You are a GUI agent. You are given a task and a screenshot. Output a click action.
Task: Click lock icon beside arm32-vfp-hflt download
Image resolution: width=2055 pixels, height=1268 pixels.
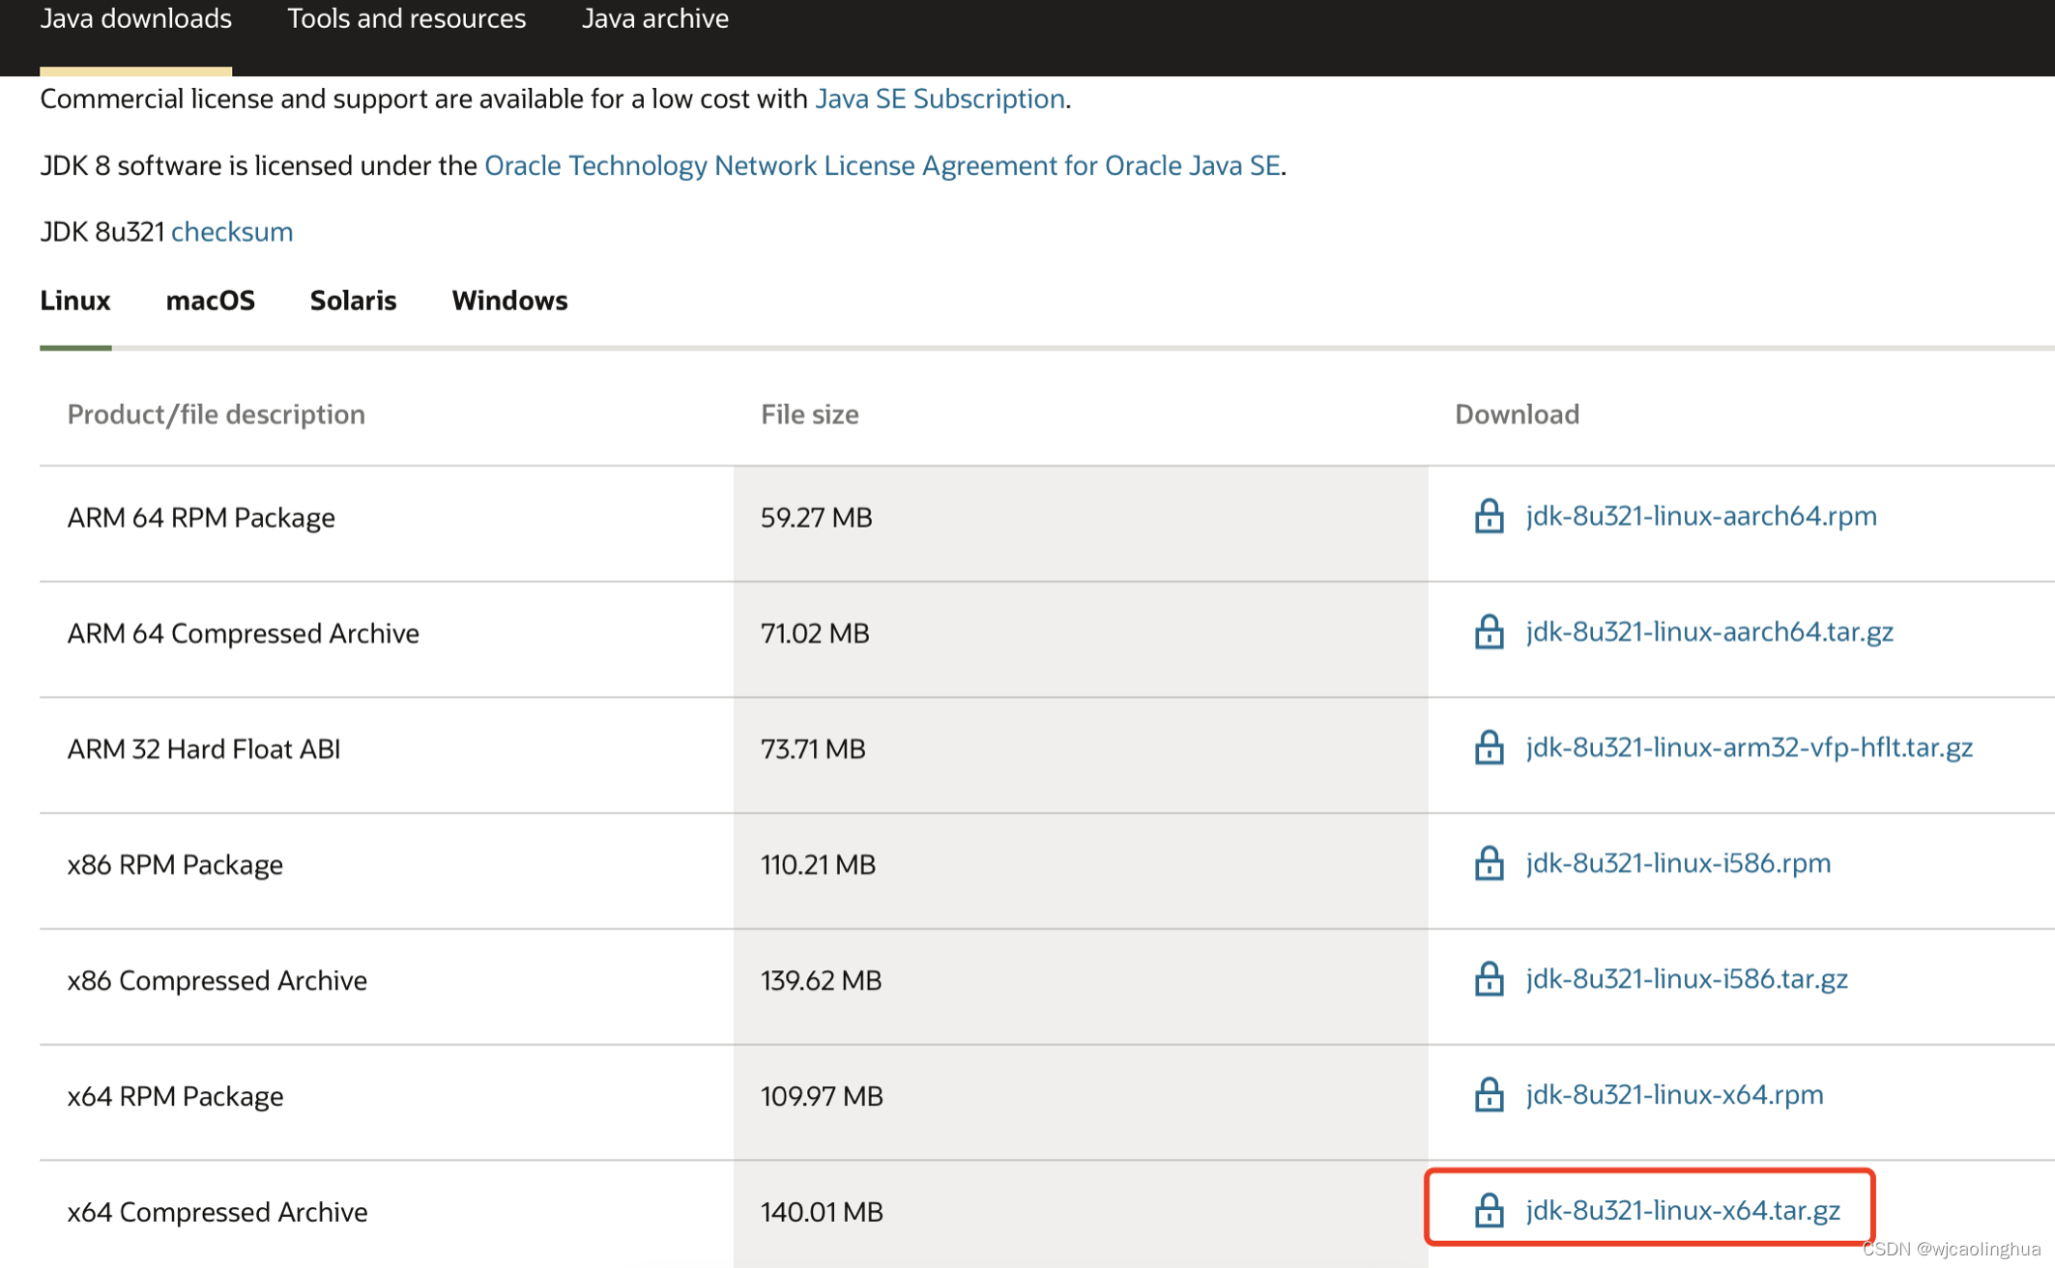pyautogui.click(x=1489, y=748)
